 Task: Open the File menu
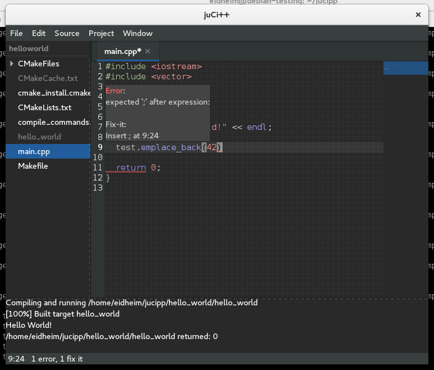[16, 33]
